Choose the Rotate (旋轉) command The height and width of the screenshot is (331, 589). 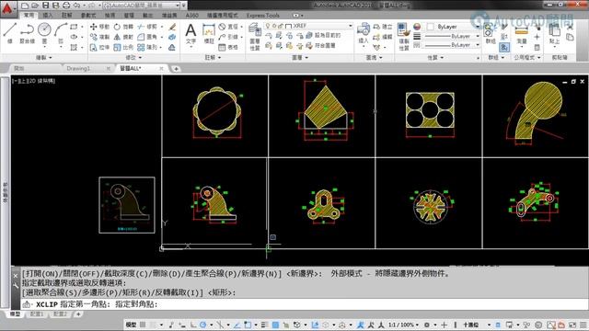[x=123, y=27]
